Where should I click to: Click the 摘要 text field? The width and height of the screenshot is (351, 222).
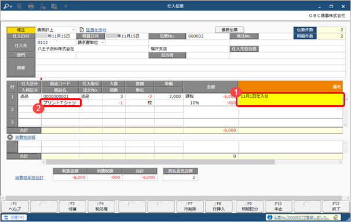(x=191, y=68)
